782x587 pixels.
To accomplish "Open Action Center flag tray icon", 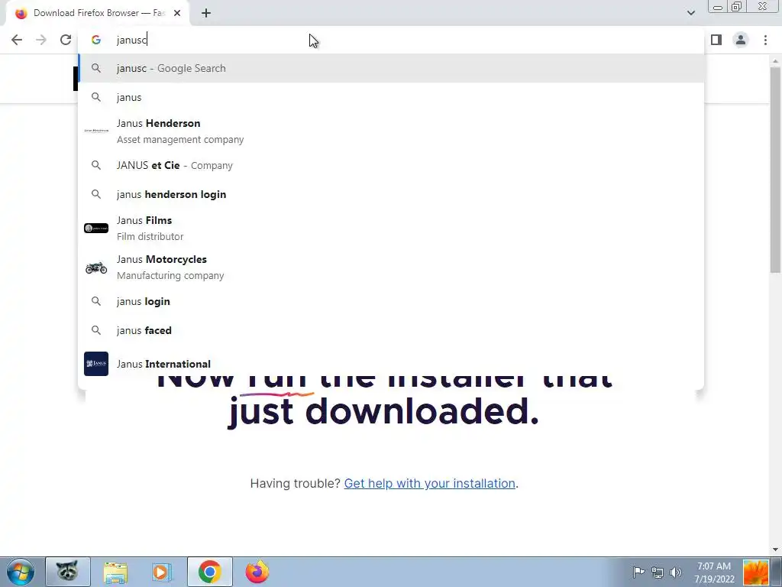I will pyautogui.click(x=638, y=572).
